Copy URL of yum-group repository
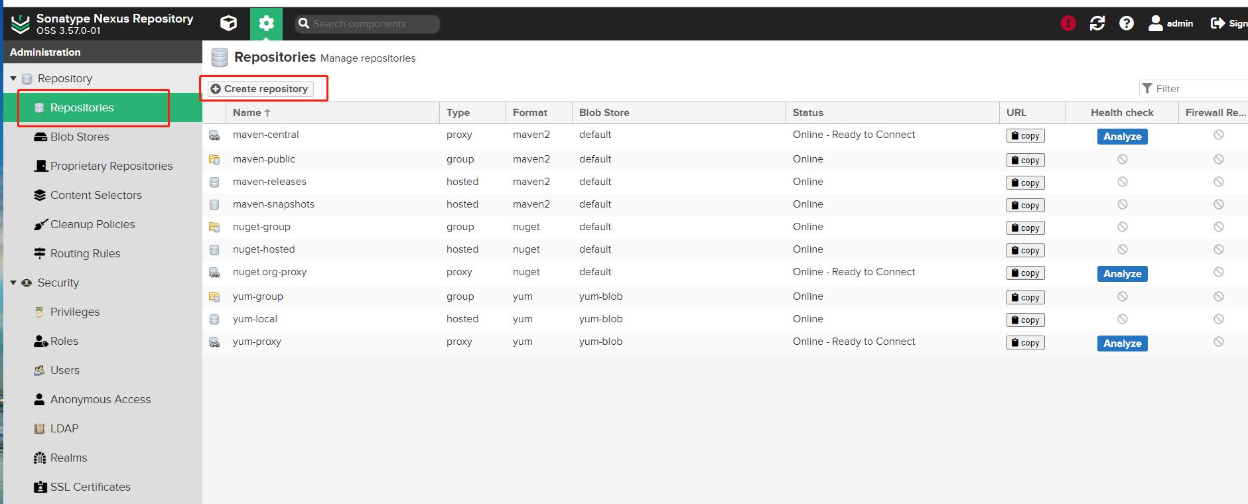This screenshot has height=504, width=1248. [1025, 297]
